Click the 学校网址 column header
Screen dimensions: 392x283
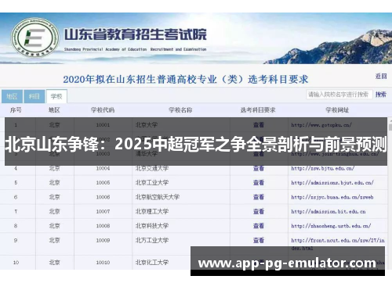pyautogui.click(x=337, y=110)
